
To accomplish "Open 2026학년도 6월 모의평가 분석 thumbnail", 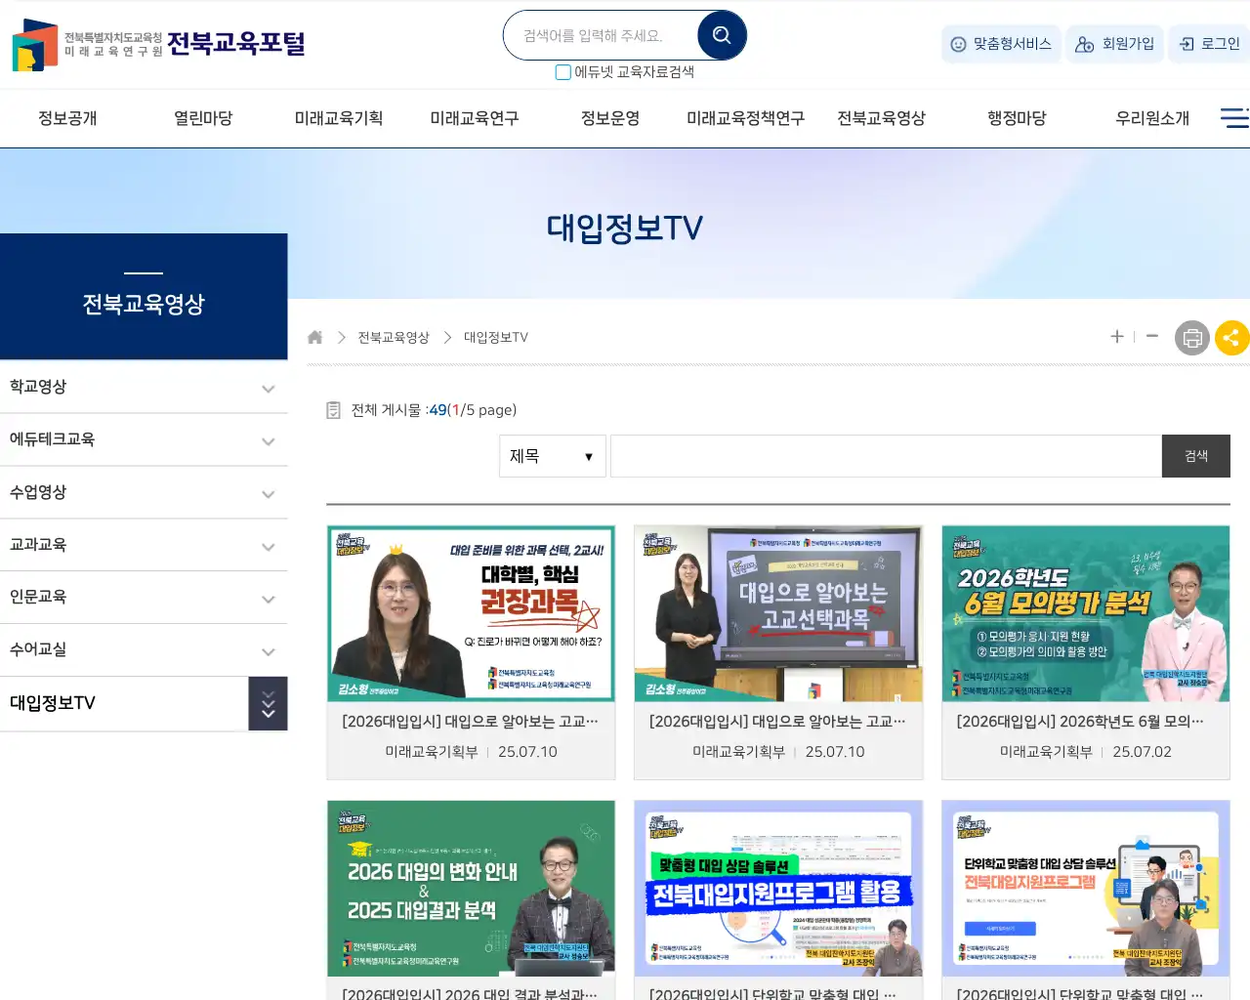I will [x=1086, y=613].
